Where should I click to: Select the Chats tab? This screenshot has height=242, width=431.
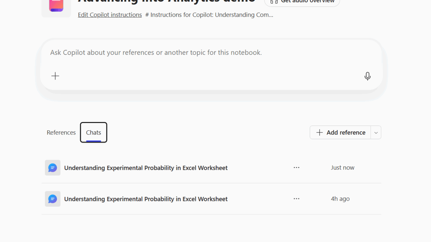click(x=94, y=132)
